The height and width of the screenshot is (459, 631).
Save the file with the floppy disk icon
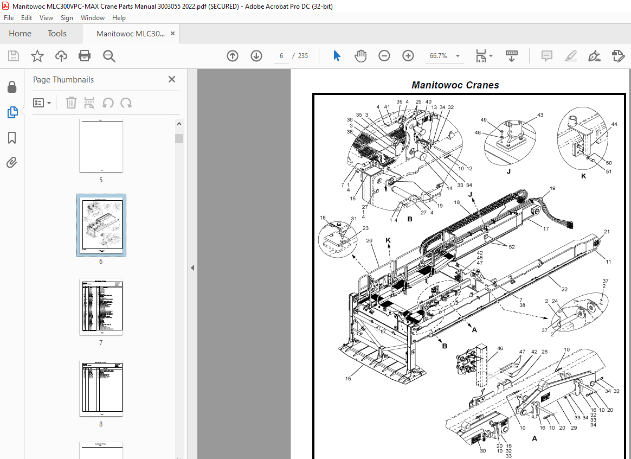pyautogui.click(x=13, y=56)
